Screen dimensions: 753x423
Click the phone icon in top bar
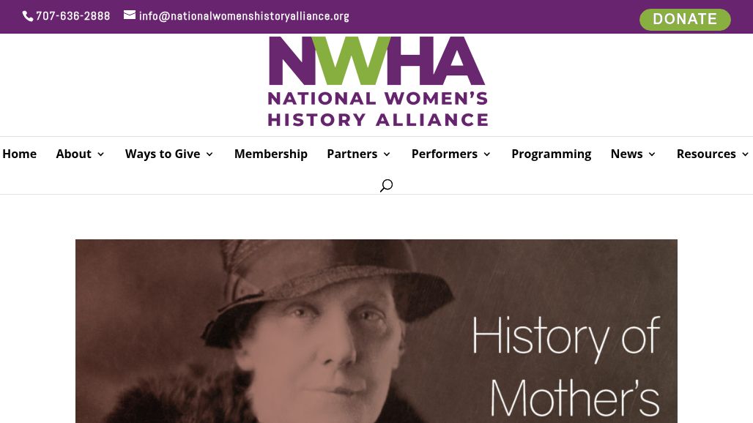[28, 16]
